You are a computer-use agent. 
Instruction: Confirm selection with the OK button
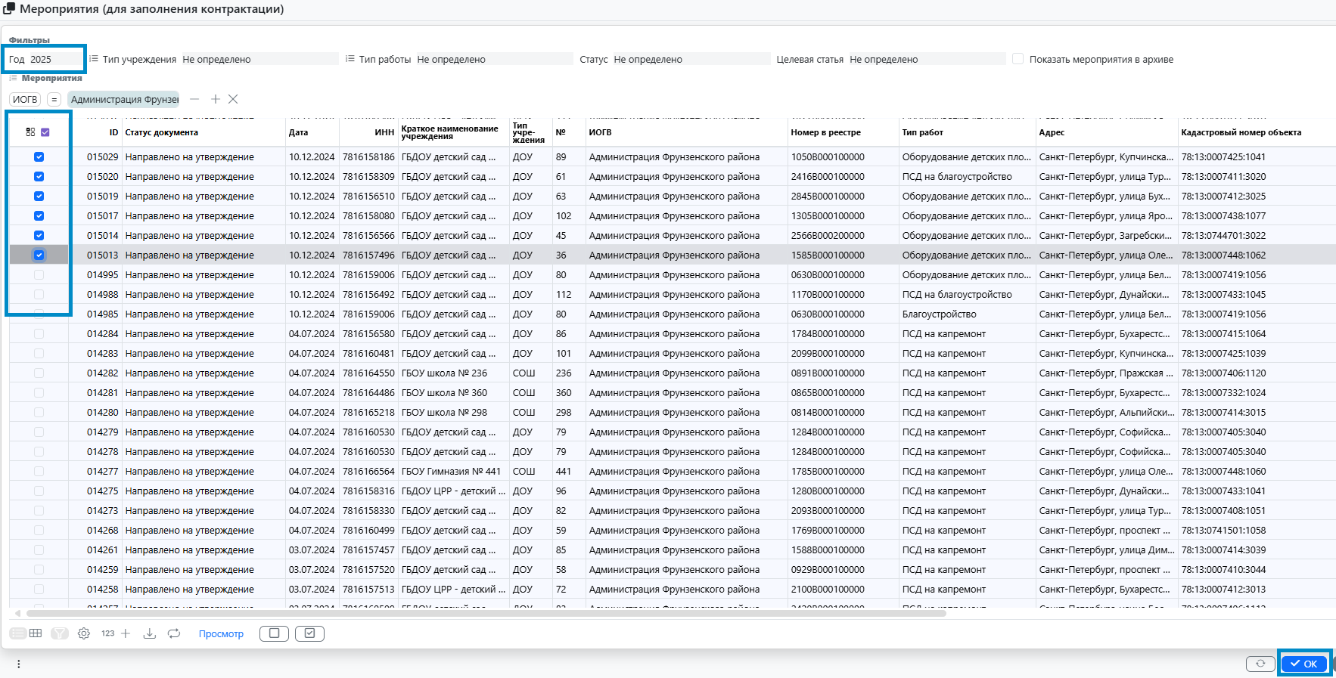coord(1304,664)
